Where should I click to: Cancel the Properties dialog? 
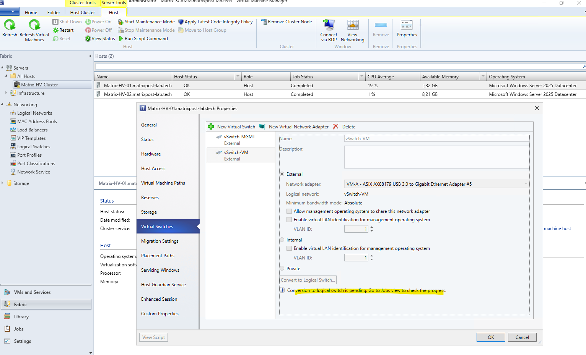tap(522, 337)
